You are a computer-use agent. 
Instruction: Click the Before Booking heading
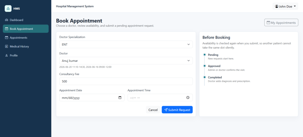click(216, 38)
